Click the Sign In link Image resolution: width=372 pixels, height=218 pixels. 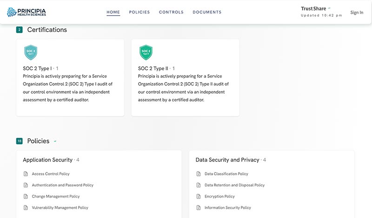(x=357, y=13)
